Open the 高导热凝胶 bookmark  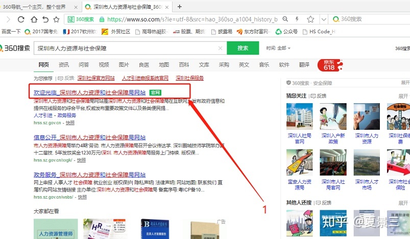coord(152,32)
